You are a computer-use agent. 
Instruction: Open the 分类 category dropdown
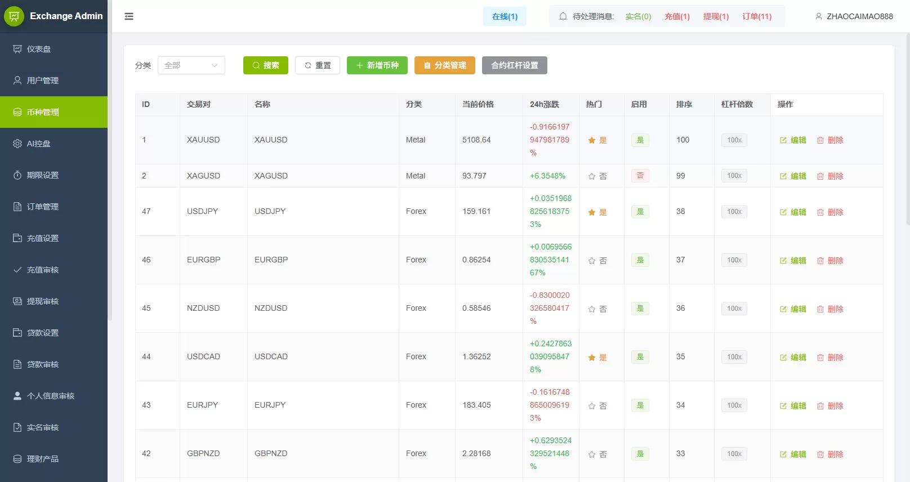coord(191,65)
